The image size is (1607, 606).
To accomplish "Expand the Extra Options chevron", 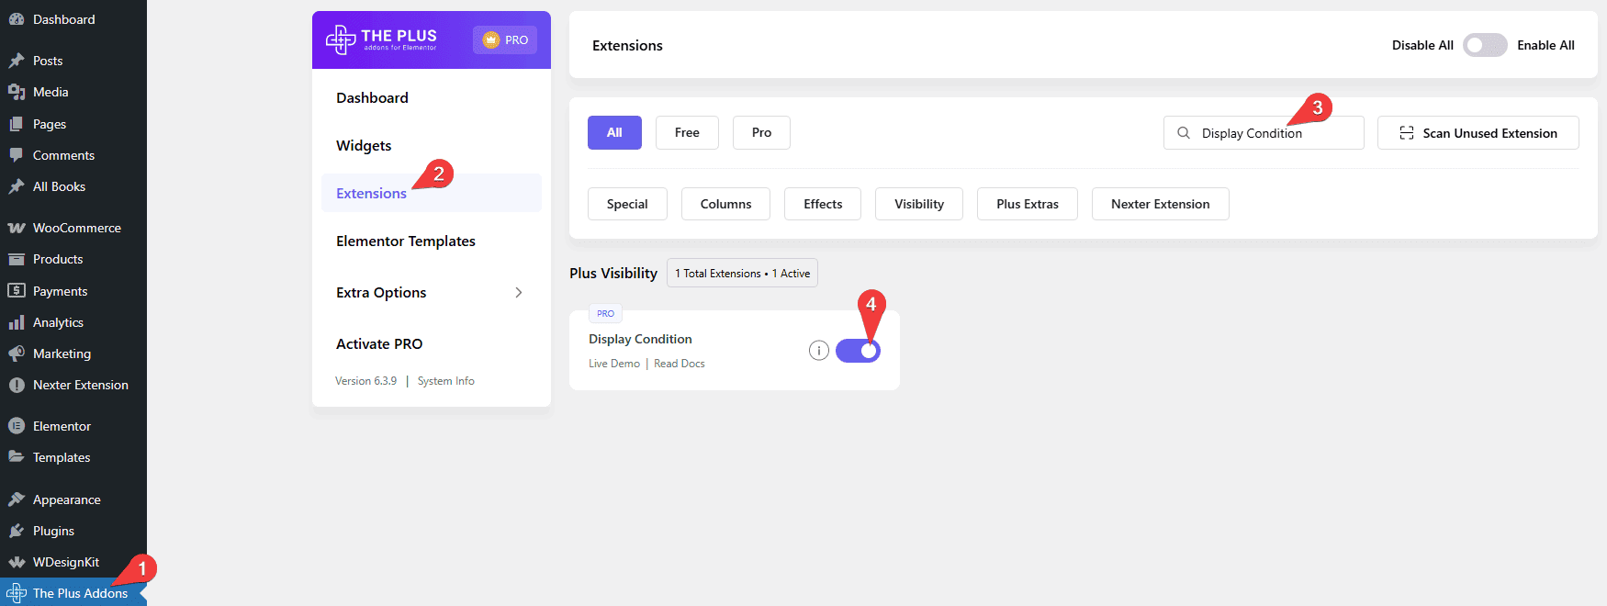I will coord(519,293).
